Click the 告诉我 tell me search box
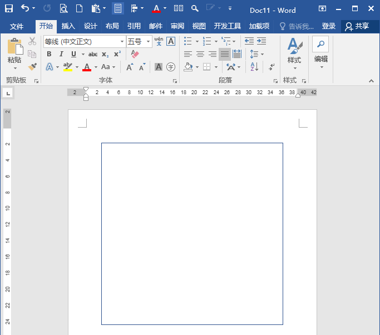Screen dimensions: 380x335 click(297, 26)
